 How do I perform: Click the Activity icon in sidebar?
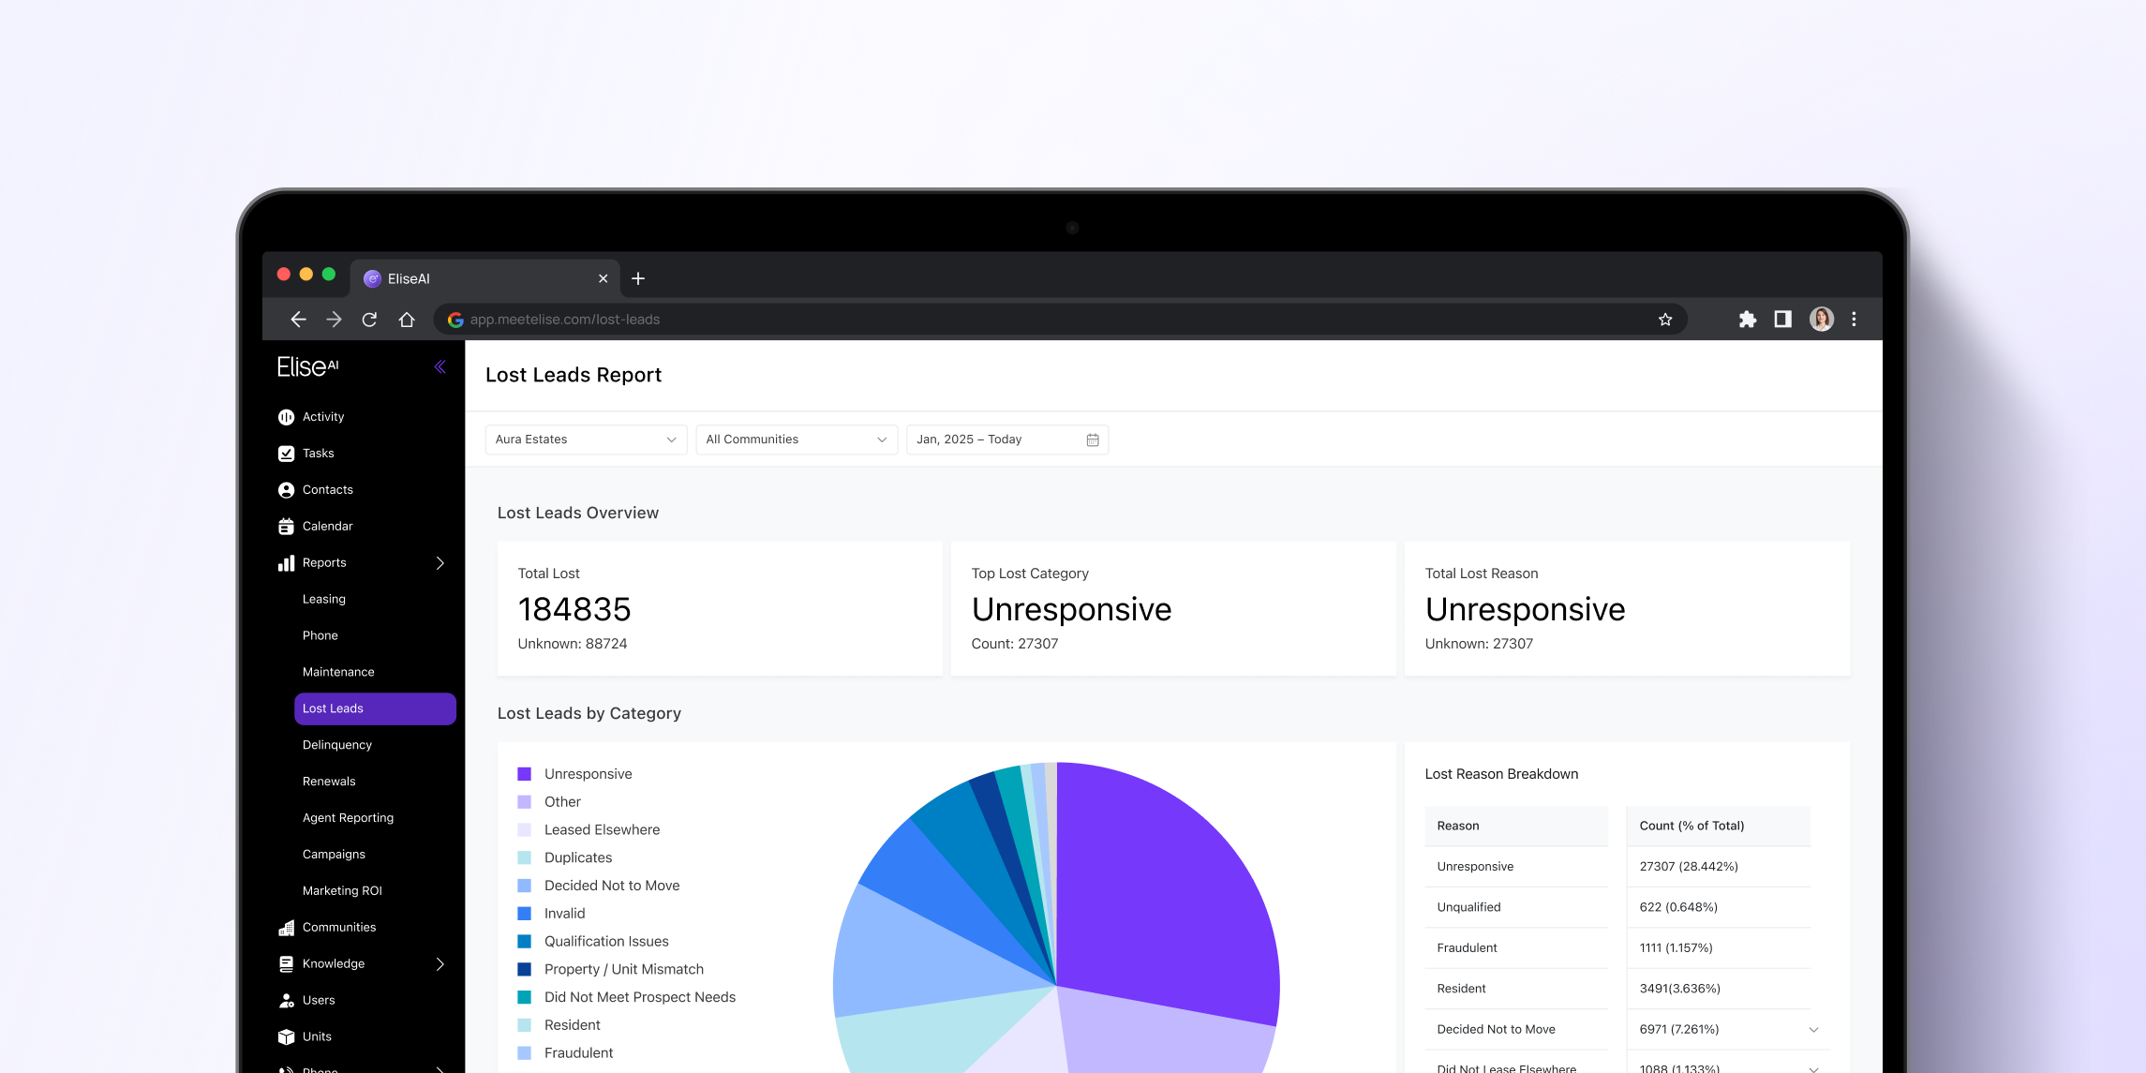pos(286,417)
